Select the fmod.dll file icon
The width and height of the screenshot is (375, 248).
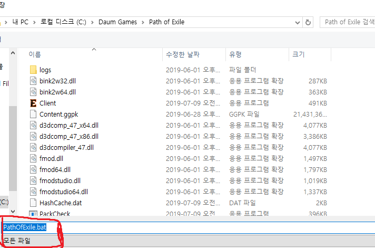click(x=33, y=158)
